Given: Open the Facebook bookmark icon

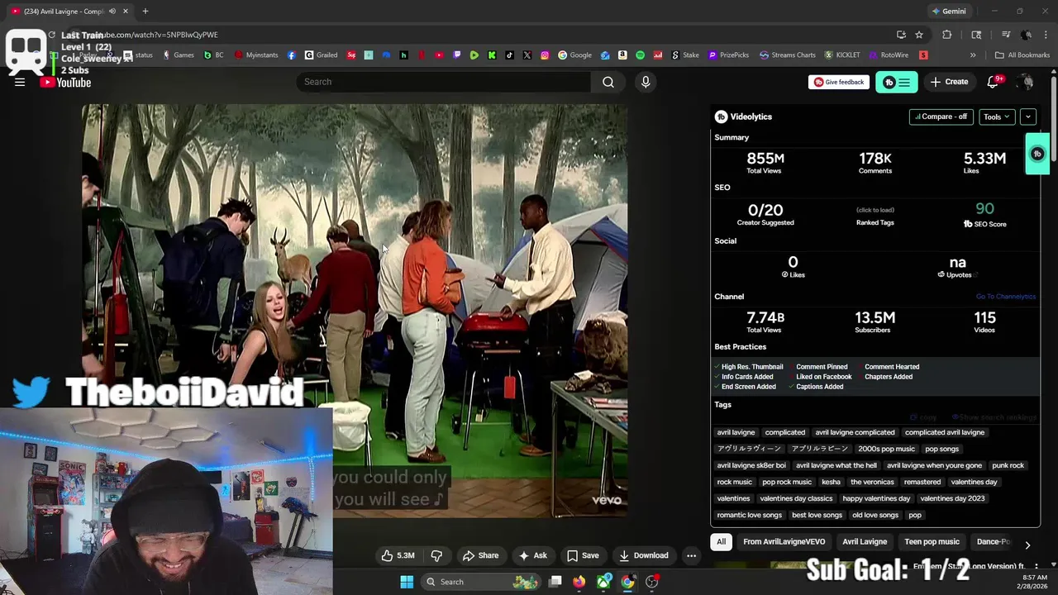Looking at the screenshot, I should point(292,55).
